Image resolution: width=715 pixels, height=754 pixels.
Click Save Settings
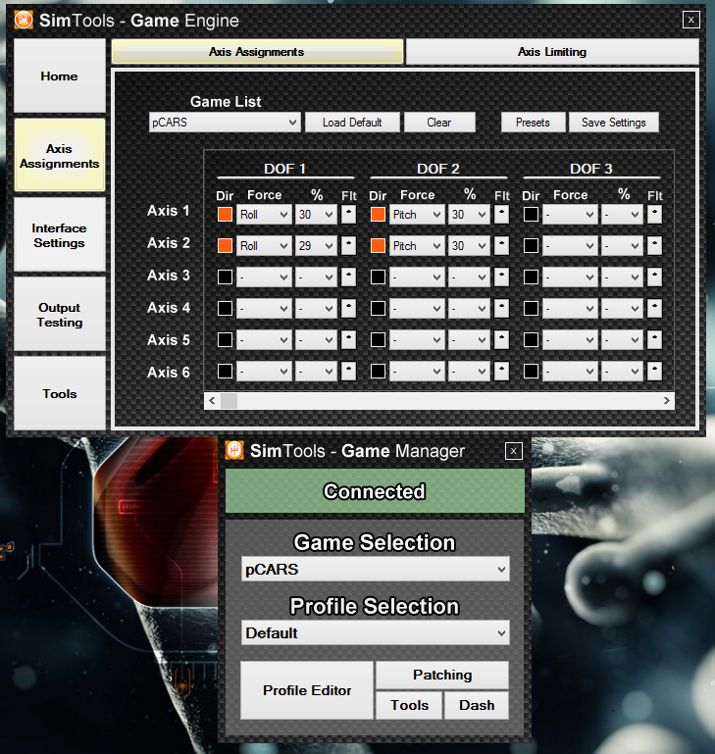coord(613,123)
